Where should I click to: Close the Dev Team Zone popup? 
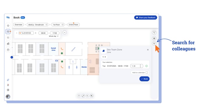click(148, 50)
